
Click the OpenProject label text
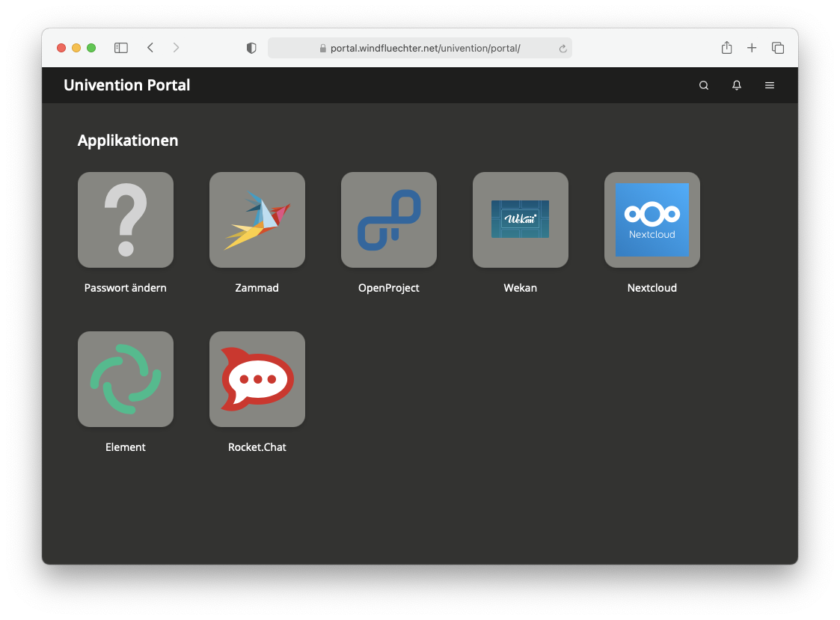[x=389, y=288]
